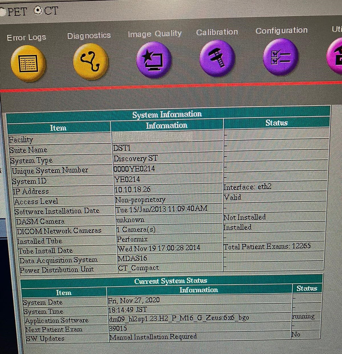Viewport: 342px width, 354px height.
Task: Click the Total Patient Exams status cell
Action: pos(267,246)
